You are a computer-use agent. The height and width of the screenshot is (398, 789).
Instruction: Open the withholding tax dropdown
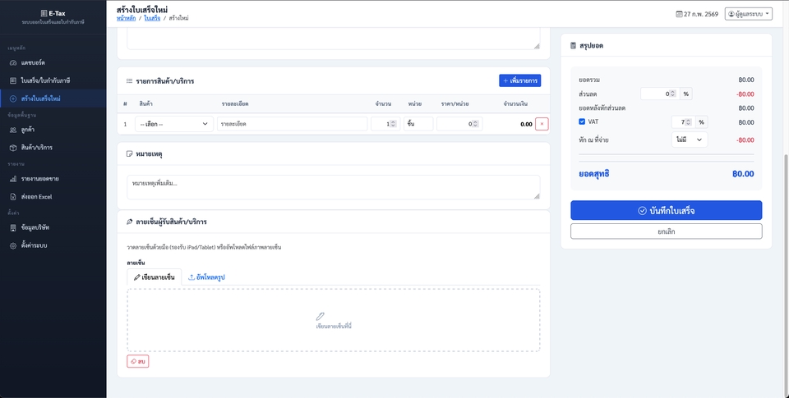[689, 140]
